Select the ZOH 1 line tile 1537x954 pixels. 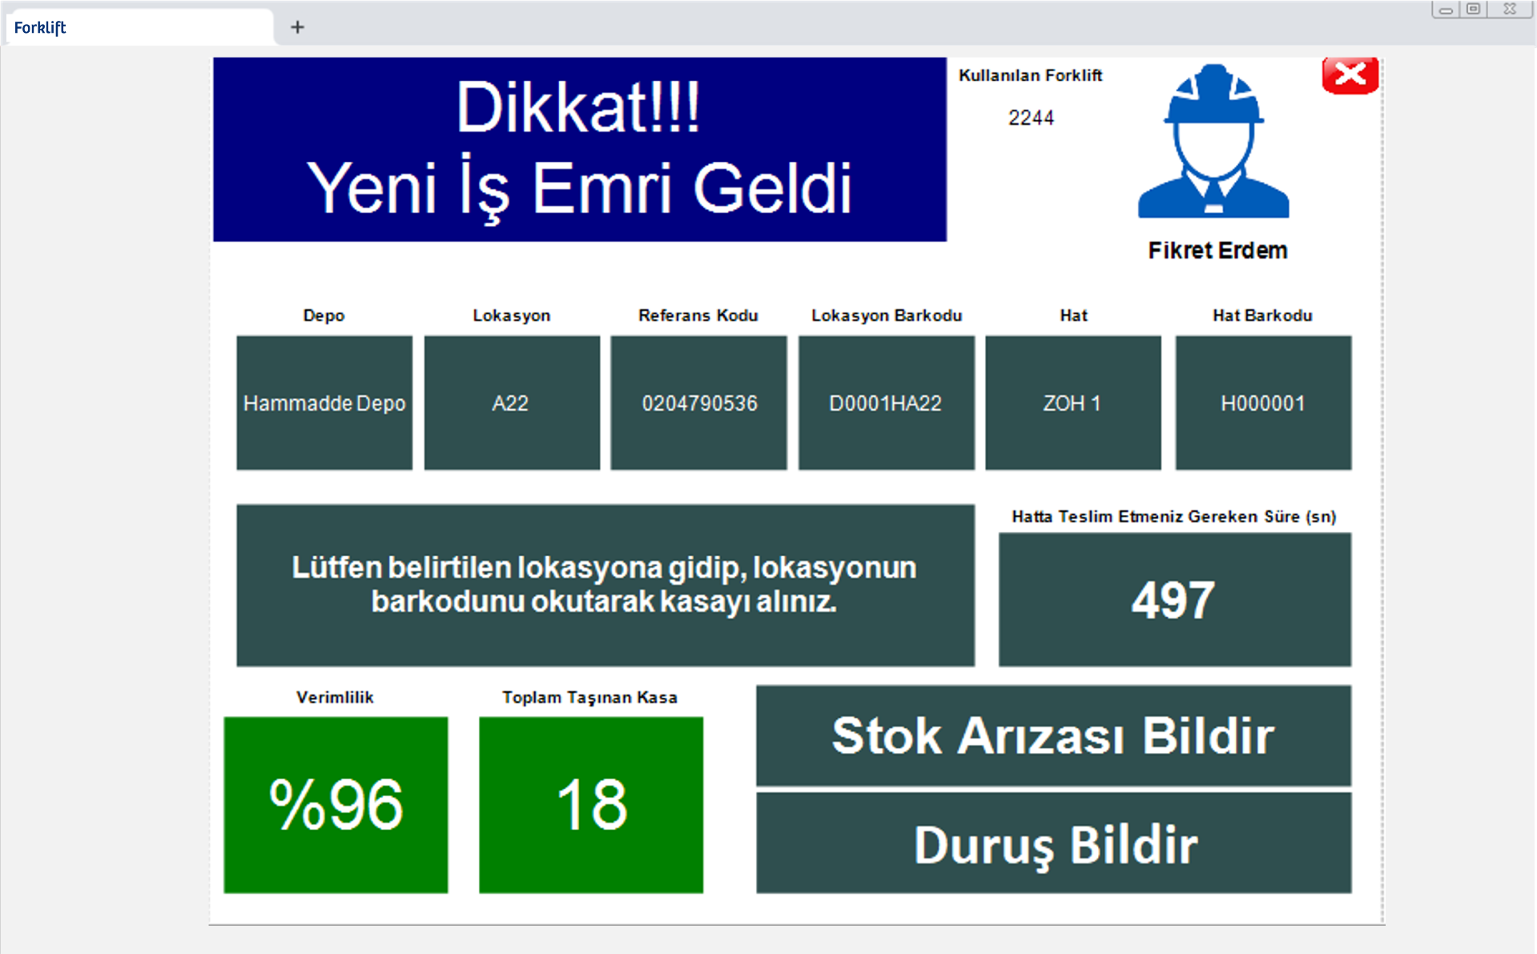click(x=1072, y=402)
